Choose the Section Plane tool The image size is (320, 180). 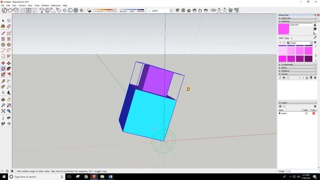(9, 123)
